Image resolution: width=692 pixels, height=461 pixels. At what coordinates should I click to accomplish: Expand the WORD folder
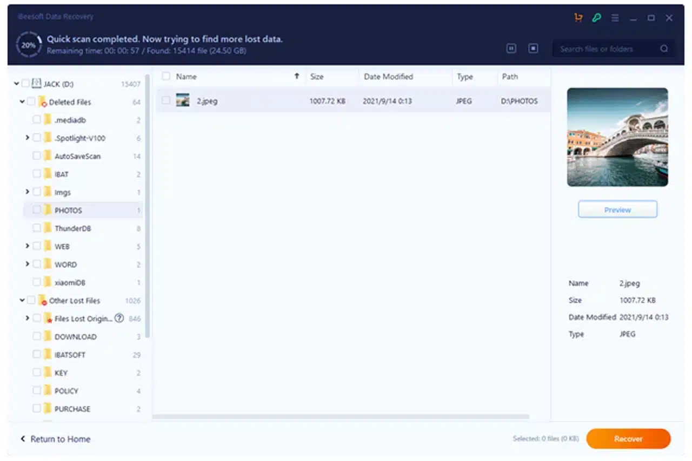click(27, 265)
